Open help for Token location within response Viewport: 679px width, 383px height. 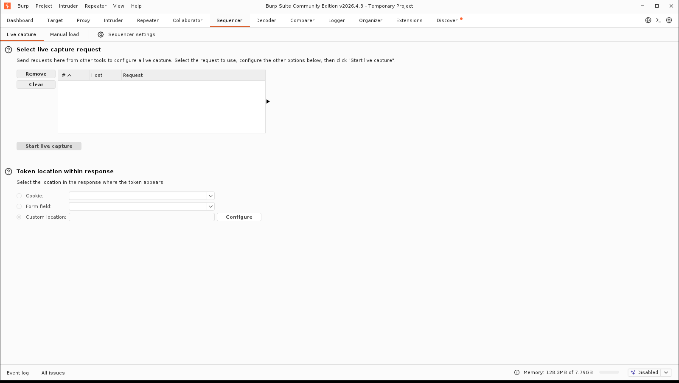coord(8,172)
